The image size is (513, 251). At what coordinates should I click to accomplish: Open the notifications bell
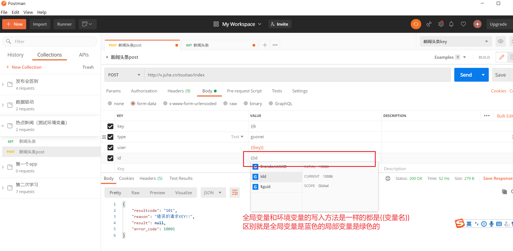[451, 24]
